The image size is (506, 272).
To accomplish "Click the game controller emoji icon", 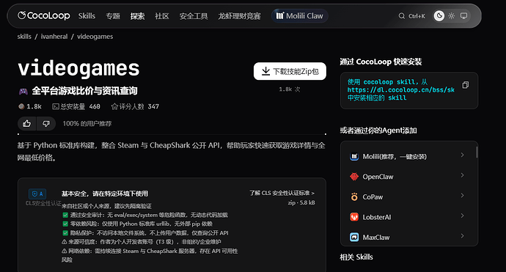I will click(x=23, y=92).
